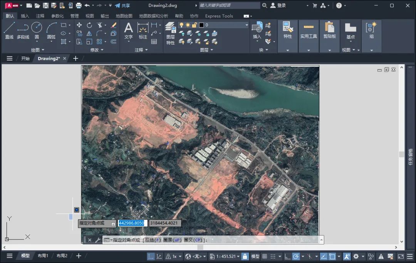Toggle 模型 space button in status bar
This screenshot has height=263, width=416.
255,256
